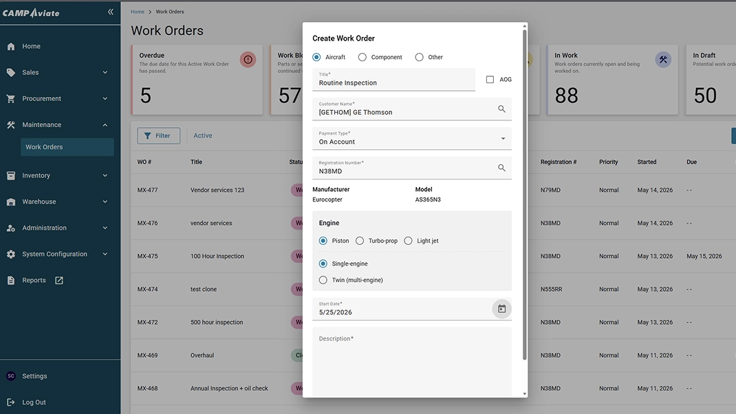
Task: Open Work Orders in the sidebar
Action: coord(67,147)
